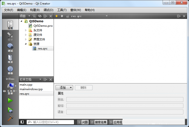Click the locator search field
The image size is (189, 127).
pos(50,122)
